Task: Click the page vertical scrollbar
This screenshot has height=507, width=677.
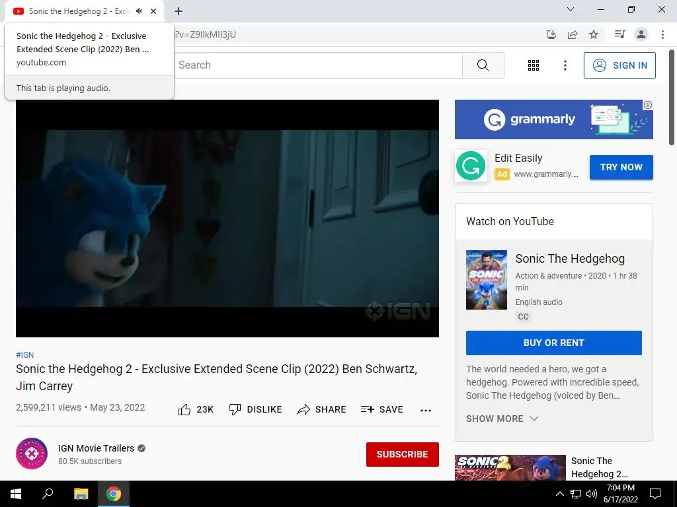Action: click(x=672, y=98)
